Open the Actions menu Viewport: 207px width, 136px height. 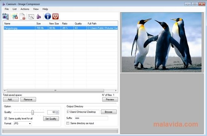[x=25, y=9]
